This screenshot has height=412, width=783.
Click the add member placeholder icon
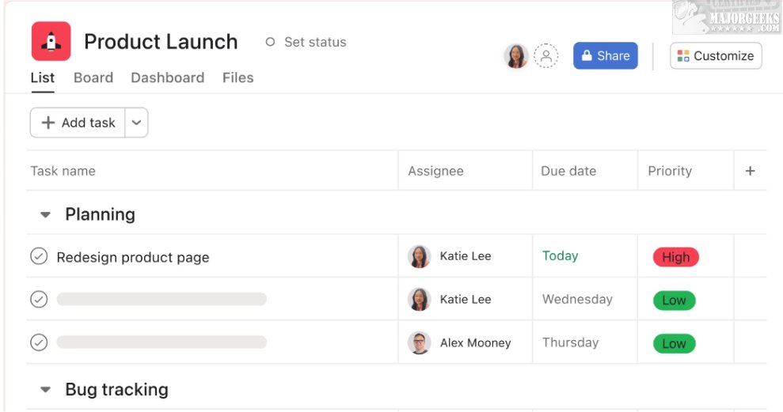(x=545, y=56)
